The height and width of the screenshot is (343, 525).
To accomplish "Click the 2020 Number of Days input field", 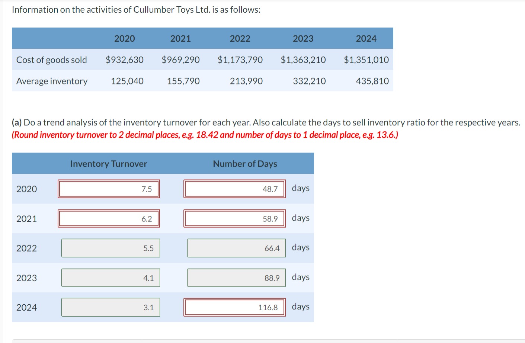I will 234,189.
